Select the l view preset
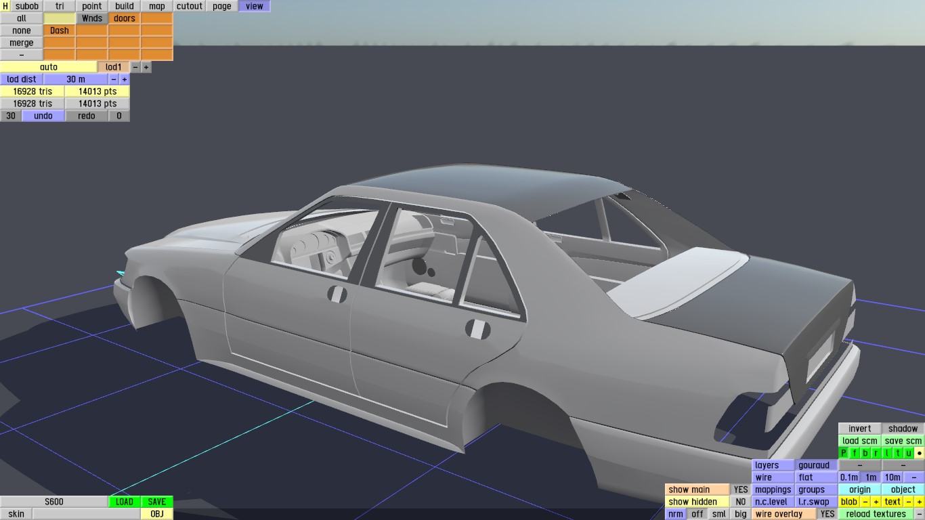This screenshot has width=925, height=520. click(887, 453)
